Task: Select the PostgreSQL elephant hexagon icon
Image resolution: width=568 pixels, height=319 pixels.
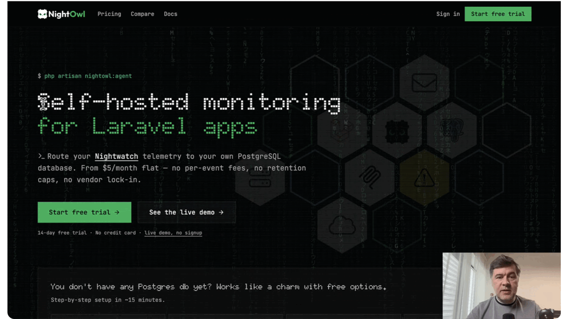Action: [452, 130]
